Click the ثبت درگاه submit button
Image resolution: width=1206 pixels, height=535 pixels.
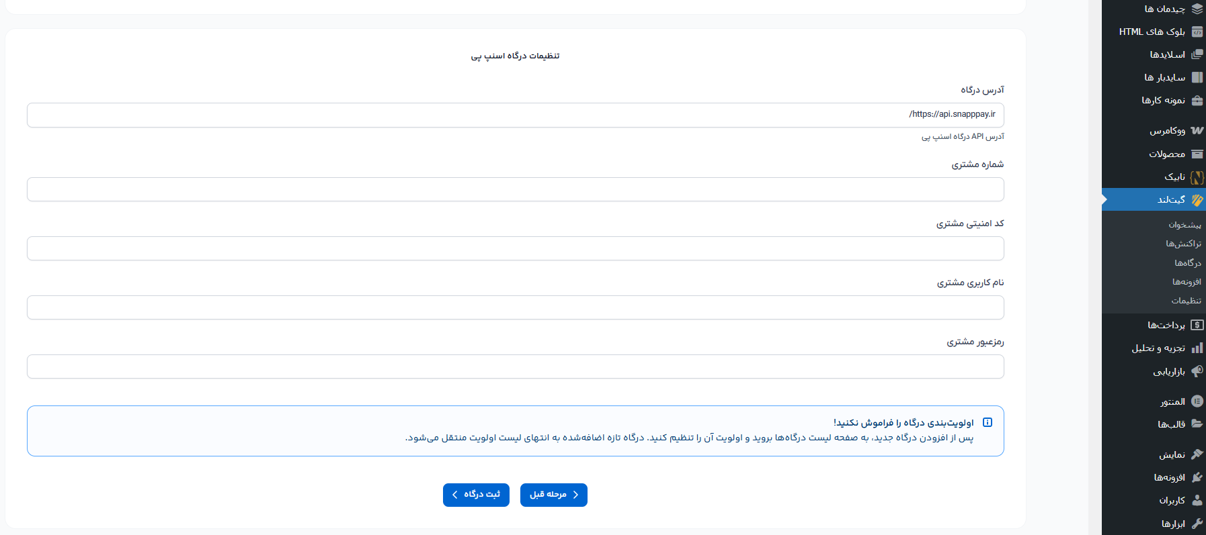(476, 495)
